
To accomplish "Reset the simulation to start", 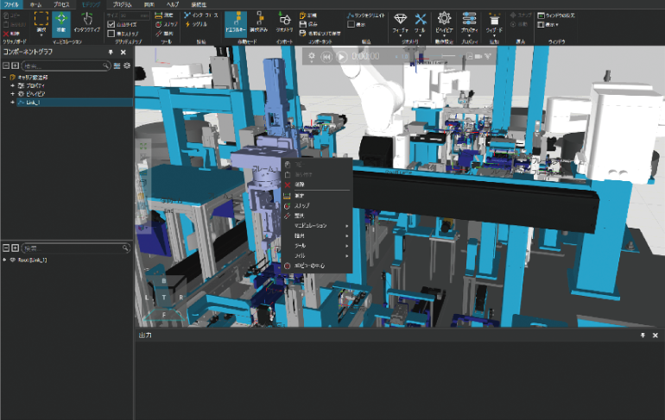I will 326,56.
